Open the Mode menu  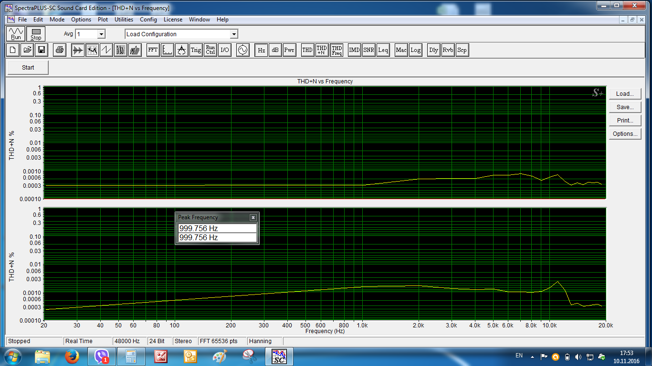coord(57,20)
